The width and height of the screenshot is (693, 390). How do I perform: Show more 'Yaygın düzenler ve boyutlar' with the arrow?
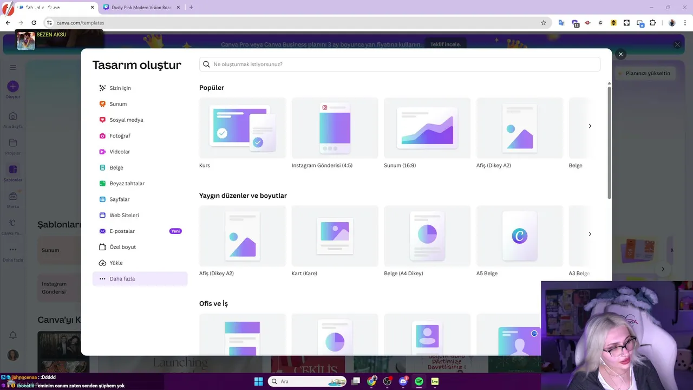590,234
